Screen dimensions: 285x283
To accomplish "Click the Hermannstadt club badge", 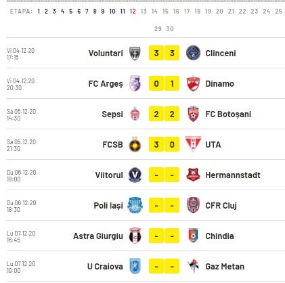I will [x=193, y=175].
